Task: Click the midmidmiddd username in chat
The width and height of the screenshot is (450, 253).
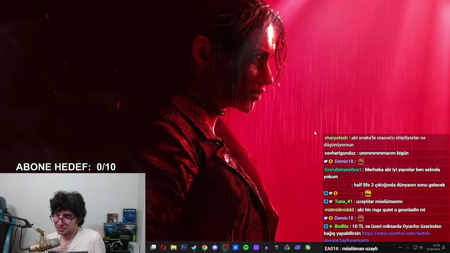Action: (339, 210)
